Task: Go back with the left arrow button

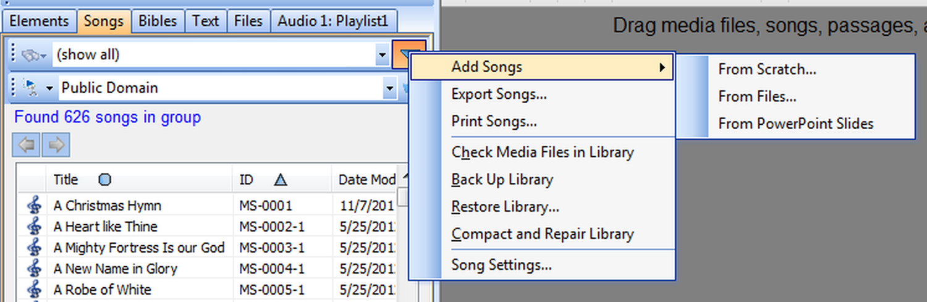Action: click(x=26, y=145)
